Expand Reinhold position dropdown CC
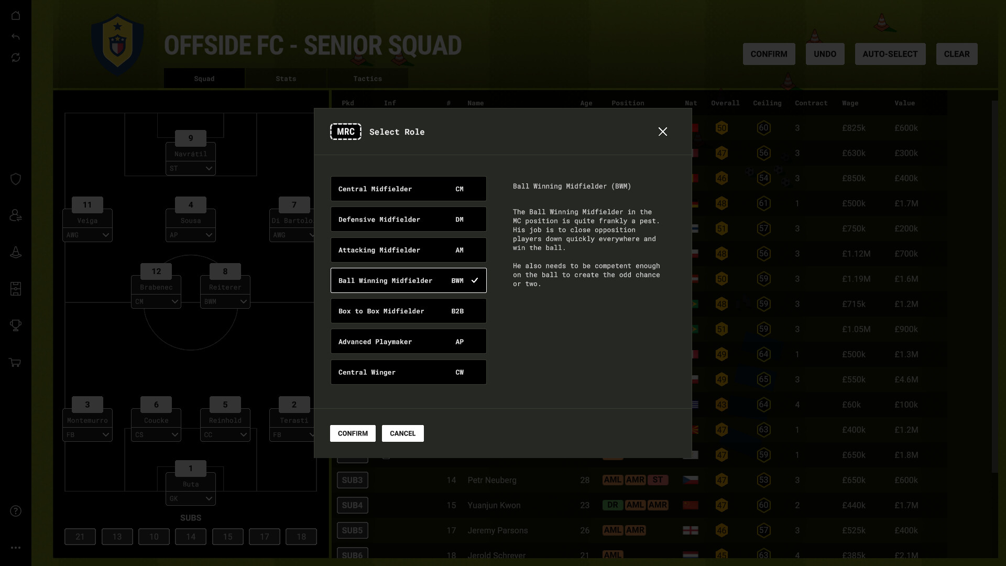This screenshot has height=566, width=1006. 225,434
